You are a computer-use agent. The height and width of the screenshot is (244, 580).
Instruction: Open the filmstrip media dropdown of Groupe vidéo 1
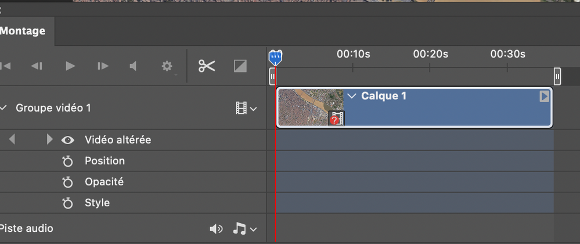(x=246, y=108)
